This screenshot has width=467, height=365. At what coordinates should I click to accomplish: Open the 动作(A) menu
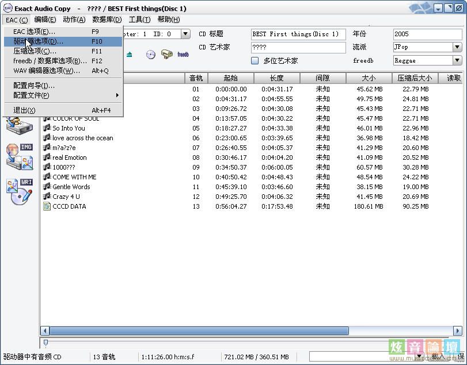(74, 20)
